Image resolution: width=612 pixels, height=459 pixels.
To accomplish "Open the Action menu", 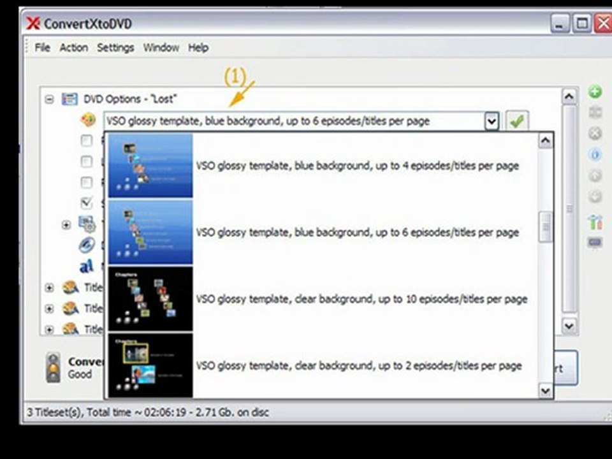I will point(73,48).
